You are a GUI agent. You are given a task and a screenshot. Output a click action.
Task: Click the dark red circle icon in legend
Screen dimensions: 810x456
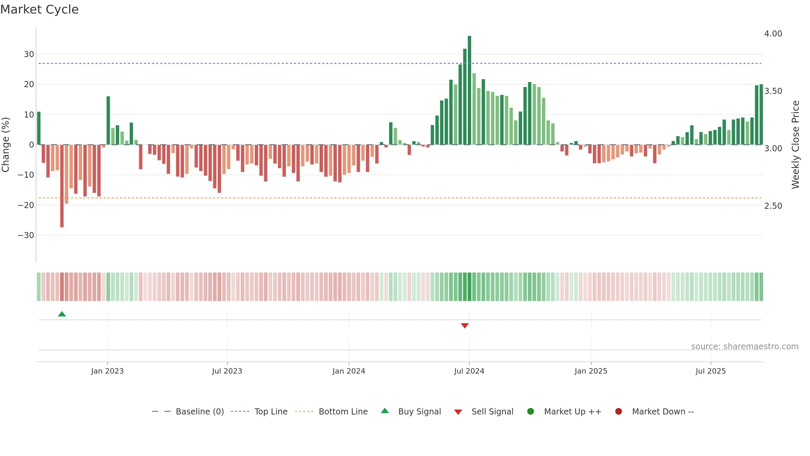(x=619, y=411)
